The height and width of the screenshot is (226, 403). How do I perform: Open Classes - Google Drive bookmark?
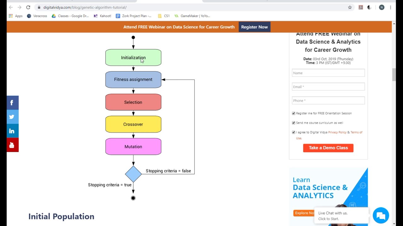click(70, 16)
